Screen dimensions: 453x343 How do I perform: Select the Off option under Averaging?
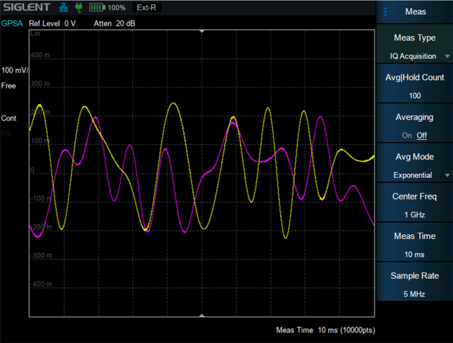[422, 135]
